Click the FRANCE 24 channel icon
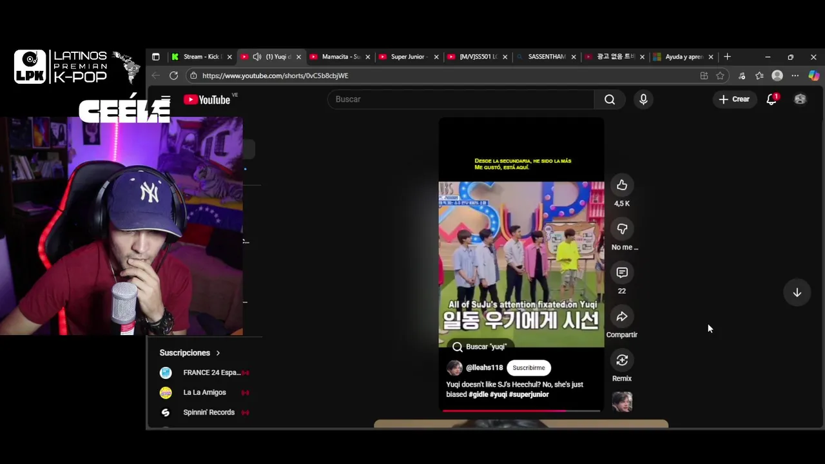The width and height of the screenshot is (825, 464). (166, 372)
